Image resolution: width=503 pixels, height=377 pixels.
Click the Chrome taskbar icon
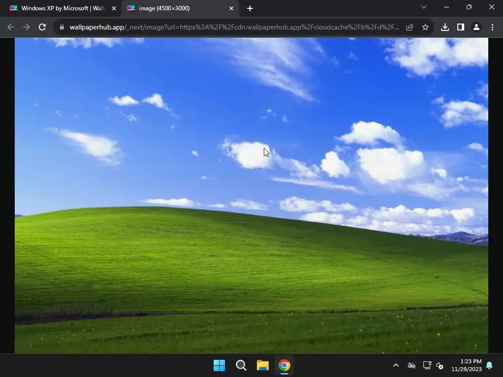click(x=284, y=365)
